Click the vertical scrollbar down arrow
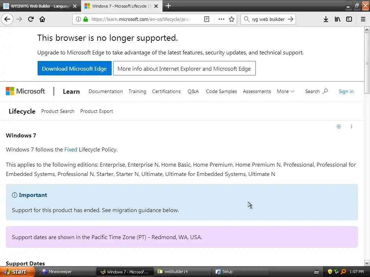This screenshot has width=370, height=277. click(x=367, y=263)
